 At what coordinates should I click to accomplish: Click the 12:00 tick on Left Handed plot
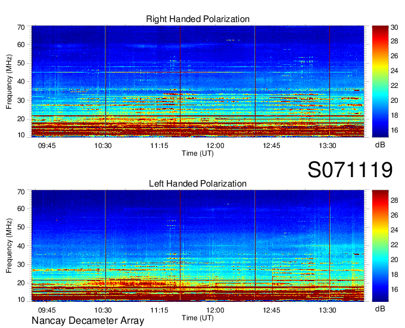click(x=215, y=310)
